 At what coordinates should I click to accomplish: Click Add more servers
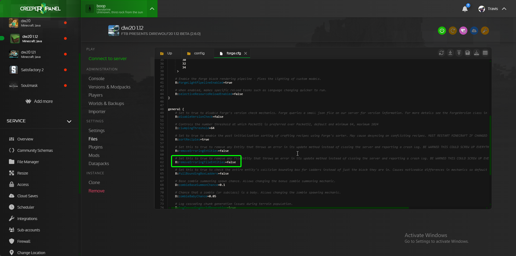click(39, 101)
